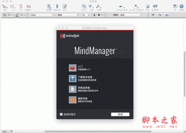
Task: Click the fill color bucket icon
Action: [x=5, y=15]
